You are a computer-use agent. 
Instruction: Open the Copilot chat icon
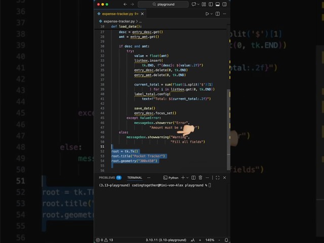click(x=193, y=4)
